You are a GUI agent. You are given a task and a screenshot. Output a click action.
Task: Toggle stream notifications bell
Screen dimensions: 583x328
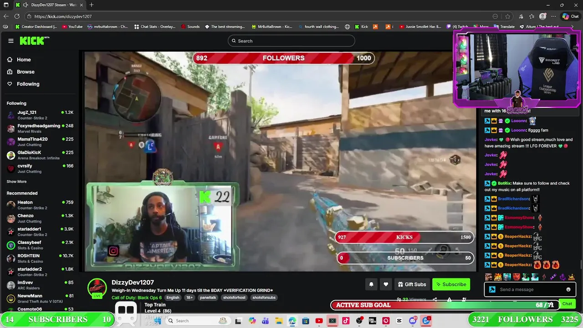371,284
